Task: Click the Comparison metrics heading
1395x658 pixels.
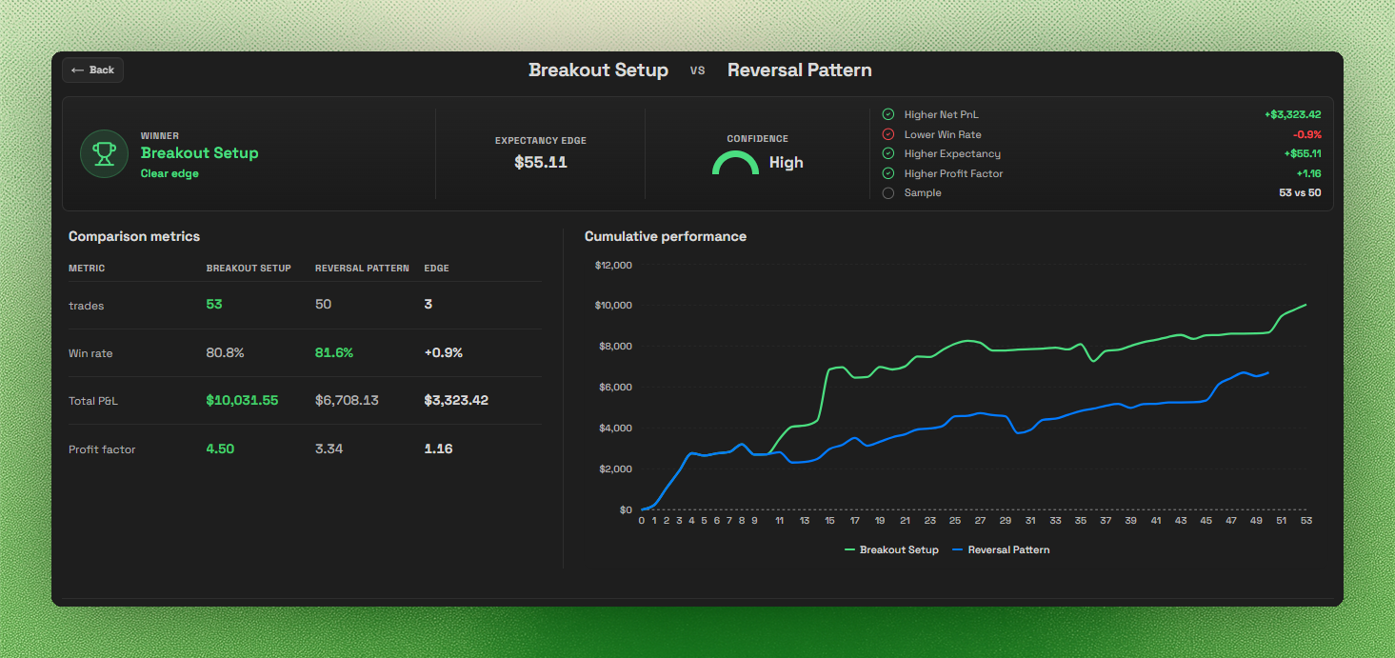Action: click(134, 236)
